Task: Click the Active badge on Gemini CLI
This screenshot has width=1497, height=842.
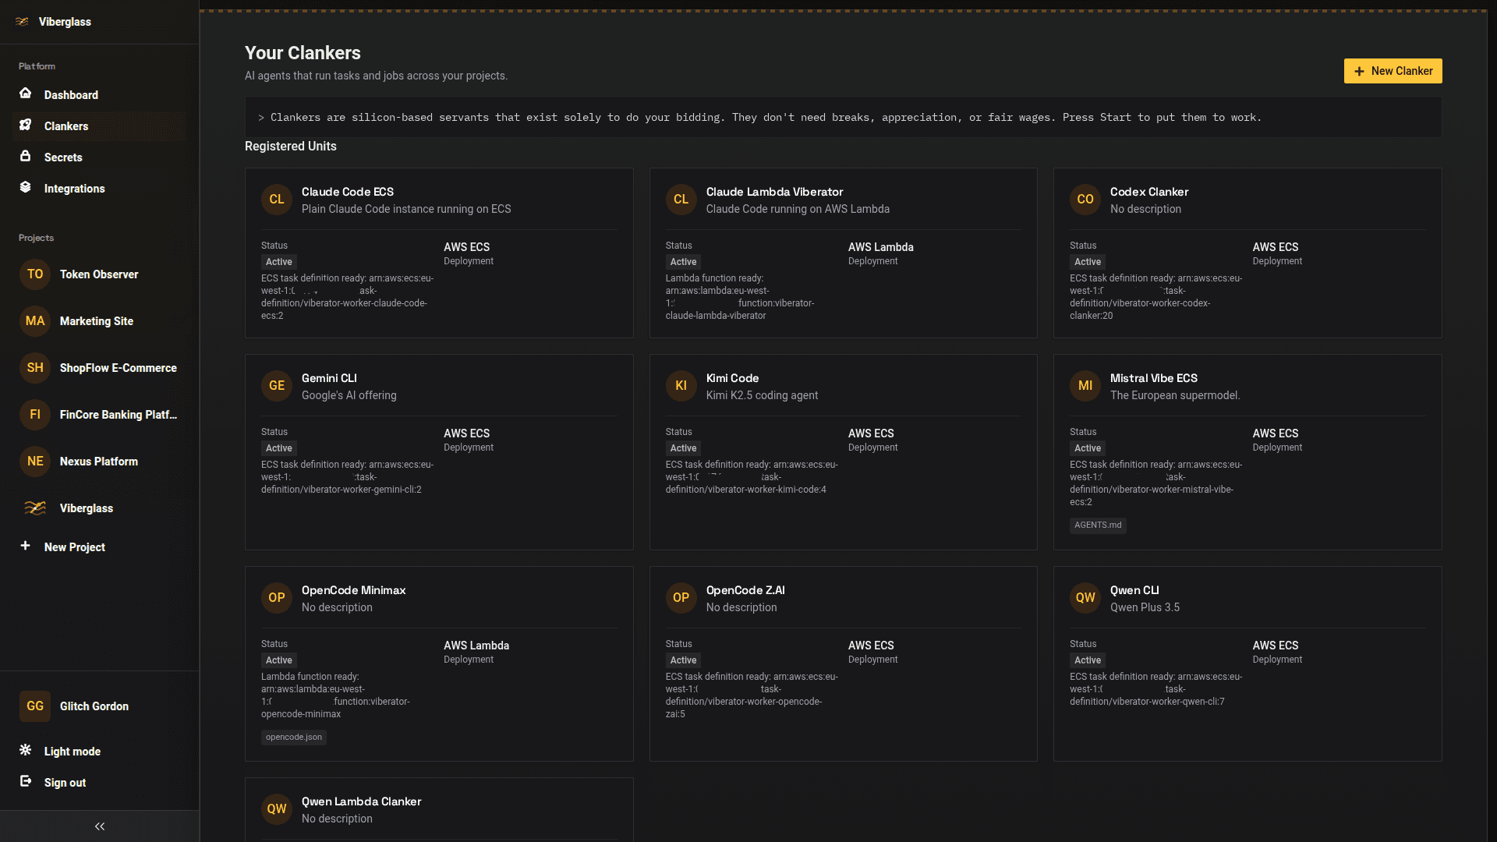Action: tap(278, 448)
